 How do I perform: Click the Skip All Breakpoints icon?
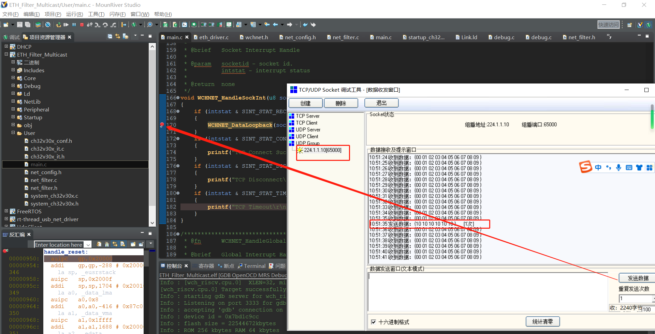coord(48,25)
